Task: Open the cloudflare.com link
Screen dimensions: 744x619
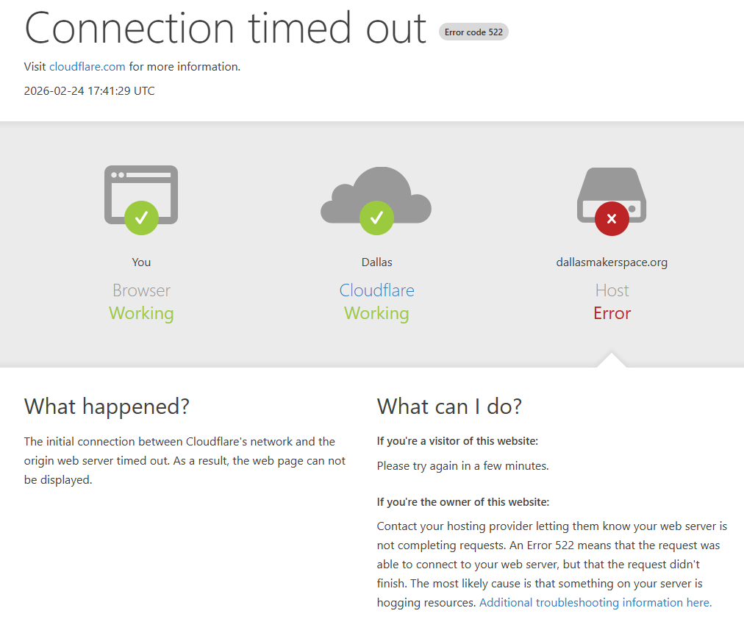Action: pos(87,66)
